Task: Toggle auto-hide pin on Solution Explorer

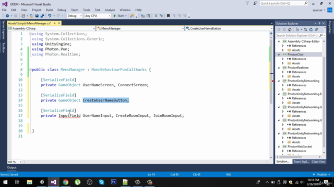Action: [319, 23]
